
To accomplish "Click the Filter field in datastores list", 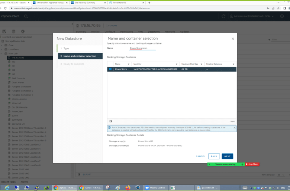I will pos(281,40).
